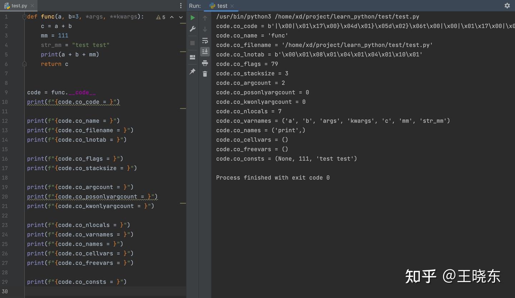The height and width of the screenshot is (298, 515).
Task: Click the up arrow icon in console toolbar
Action: [x=205, y=18]
